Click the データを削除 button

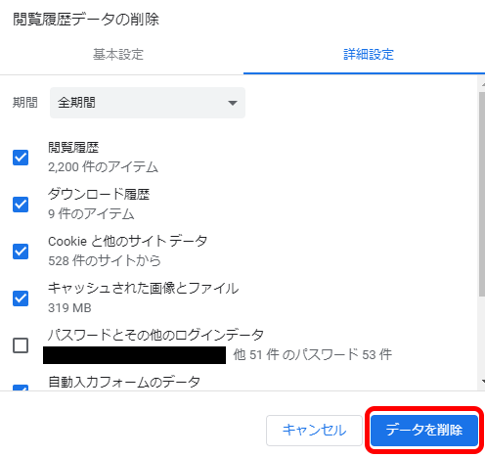[x=424, y=431]
